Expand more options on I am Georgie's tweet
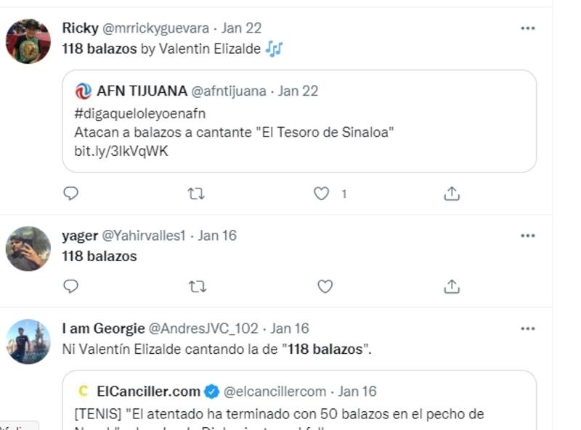581x430 pixels. 528,328
